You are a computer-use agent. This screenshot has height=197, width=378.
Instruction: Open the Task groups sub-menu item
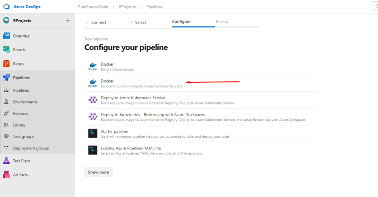coord(37,136)
